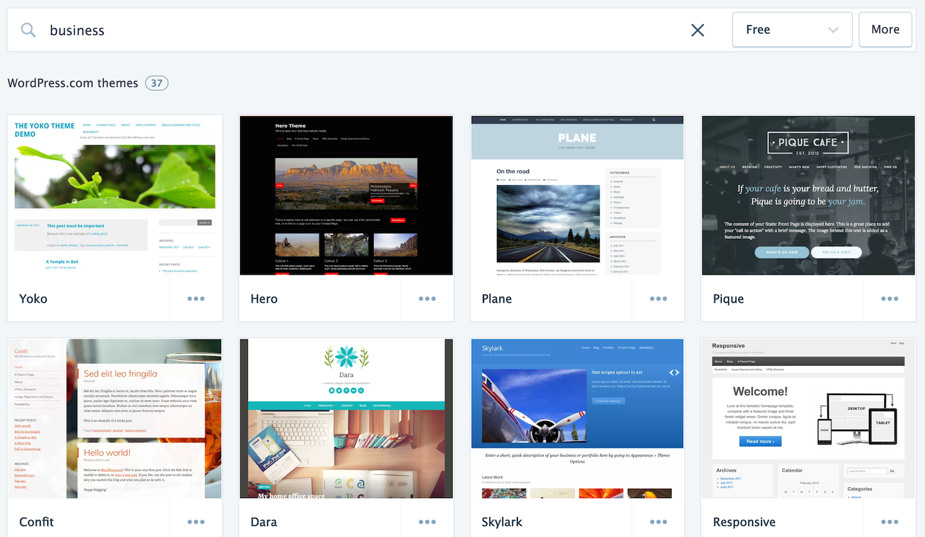Screen dimensions: 925x537
Task: Select the Hero theme preview image
Action: pos(346,195)
